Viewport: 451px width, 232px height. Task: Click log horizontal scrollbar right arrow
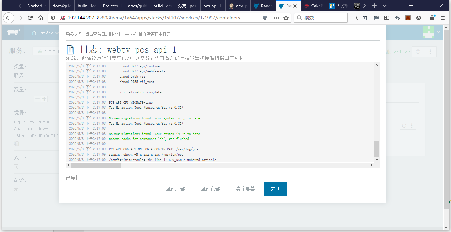[x=371, y=165]
